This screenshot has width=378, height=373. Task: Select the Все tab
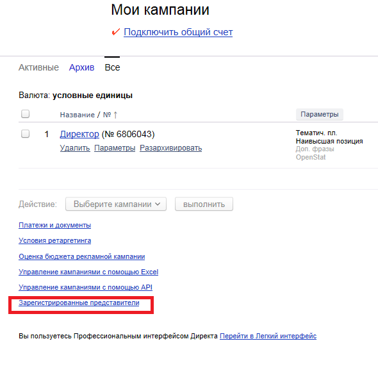112,67
